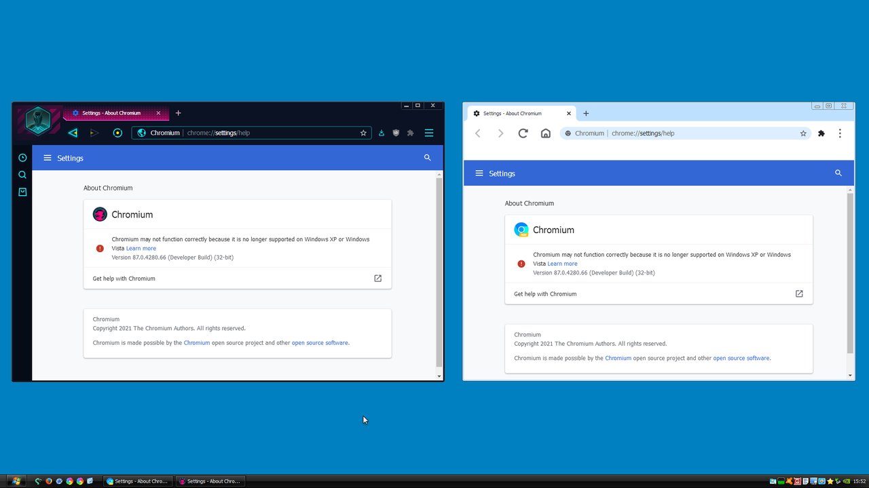Screen dimensions: 869x488
Task: Open external help link icon in light window
Action: [x=799, y=293]
